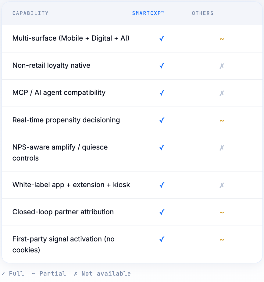
Task: Select the CAPABILITY column header
Action: 30,13
